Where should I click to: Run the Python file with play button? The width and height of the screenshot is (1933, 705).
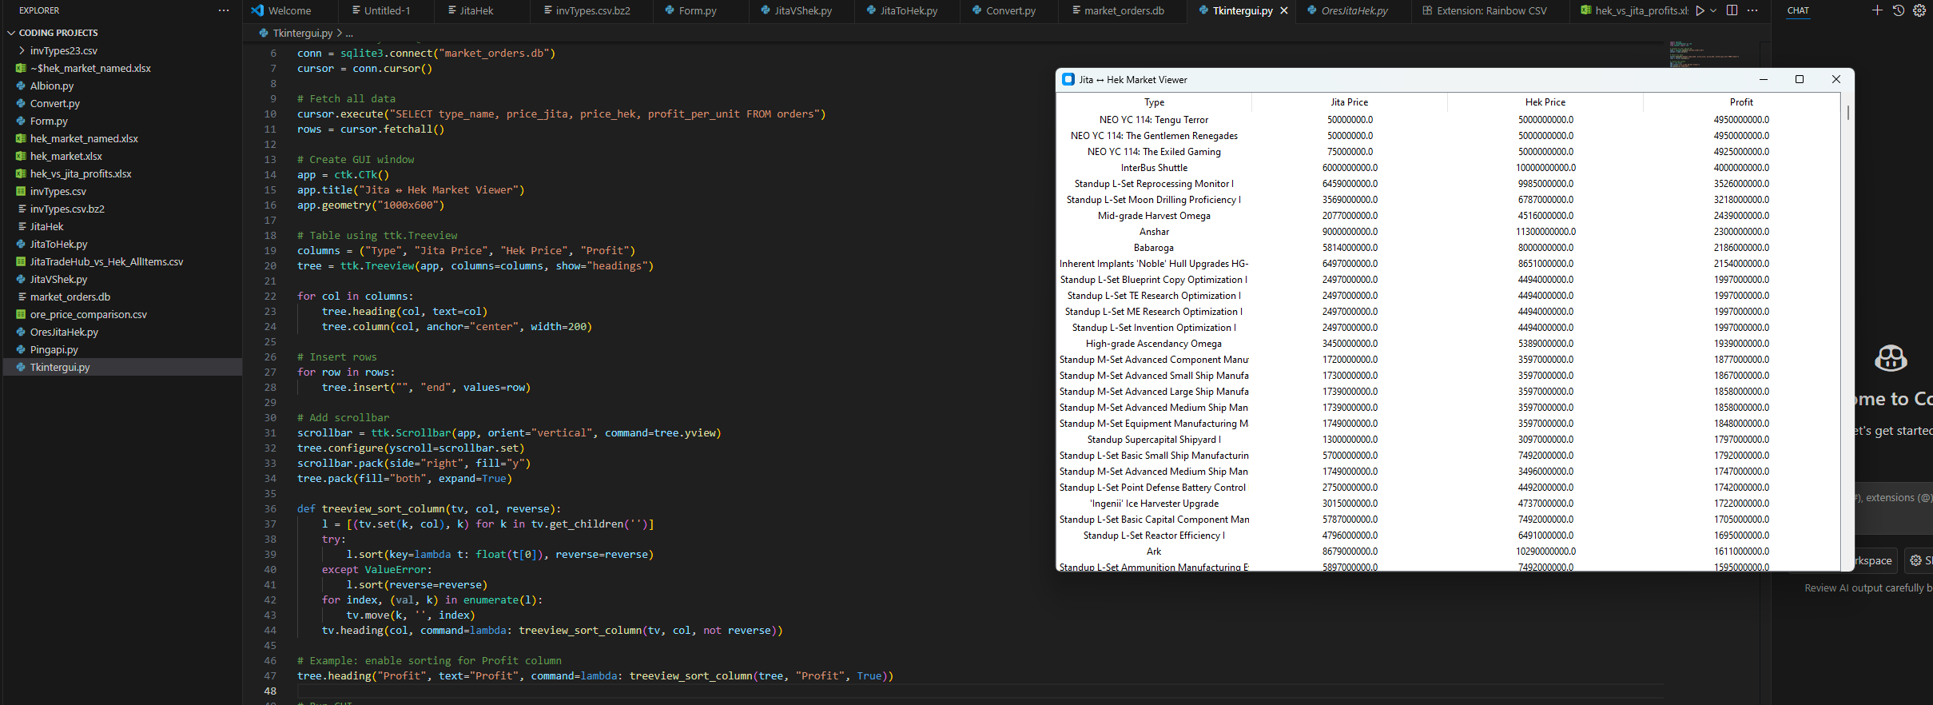(1700, 10)
